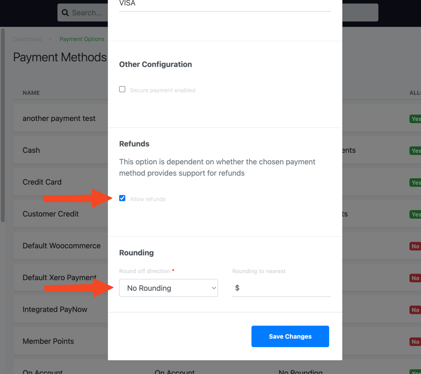421x374 pixels.
Task: Click the red No badge beside Member Points
Action: pyautogui.click(x=415, y=341)
